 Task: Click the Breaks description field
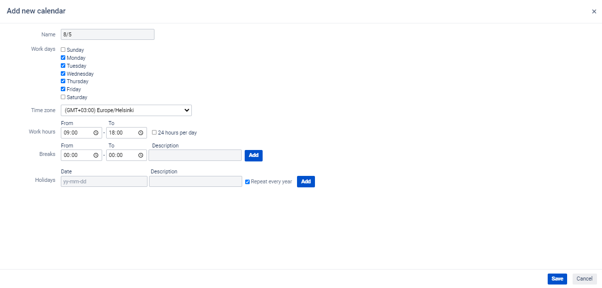(x=195, y=155)
